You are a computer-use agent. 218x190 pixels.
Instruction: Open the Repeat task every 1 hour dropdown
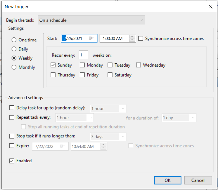tap(75, 118)
